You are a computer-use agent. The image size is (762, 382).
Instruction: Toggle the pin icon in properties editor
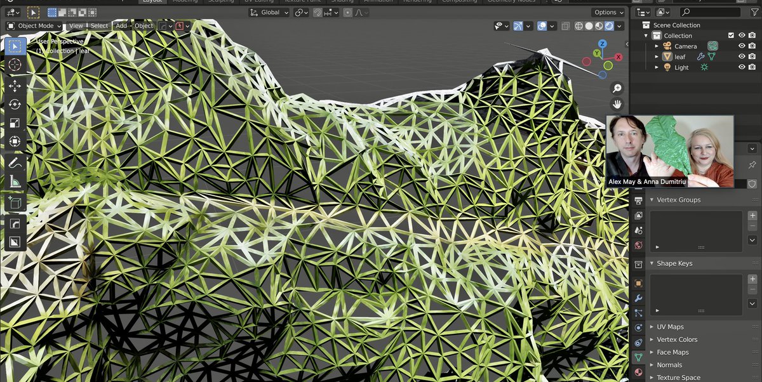pyautogui.click(x=752, y=164)
